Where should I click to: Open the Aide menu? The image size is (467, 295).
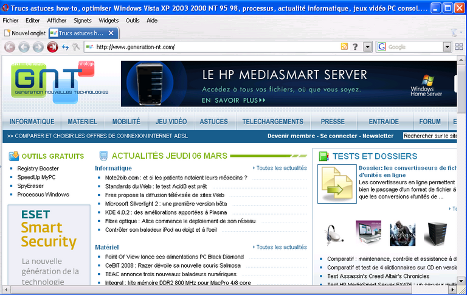[x=152, y=20]
